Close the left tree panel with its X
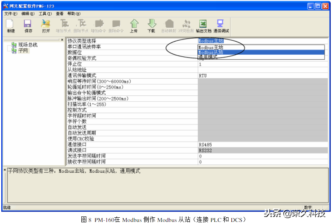Image resolution: width=332 pixels, height=224 pixels. pos(62,40)
